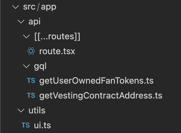Click the app segment of src/app path

[48, 7]
